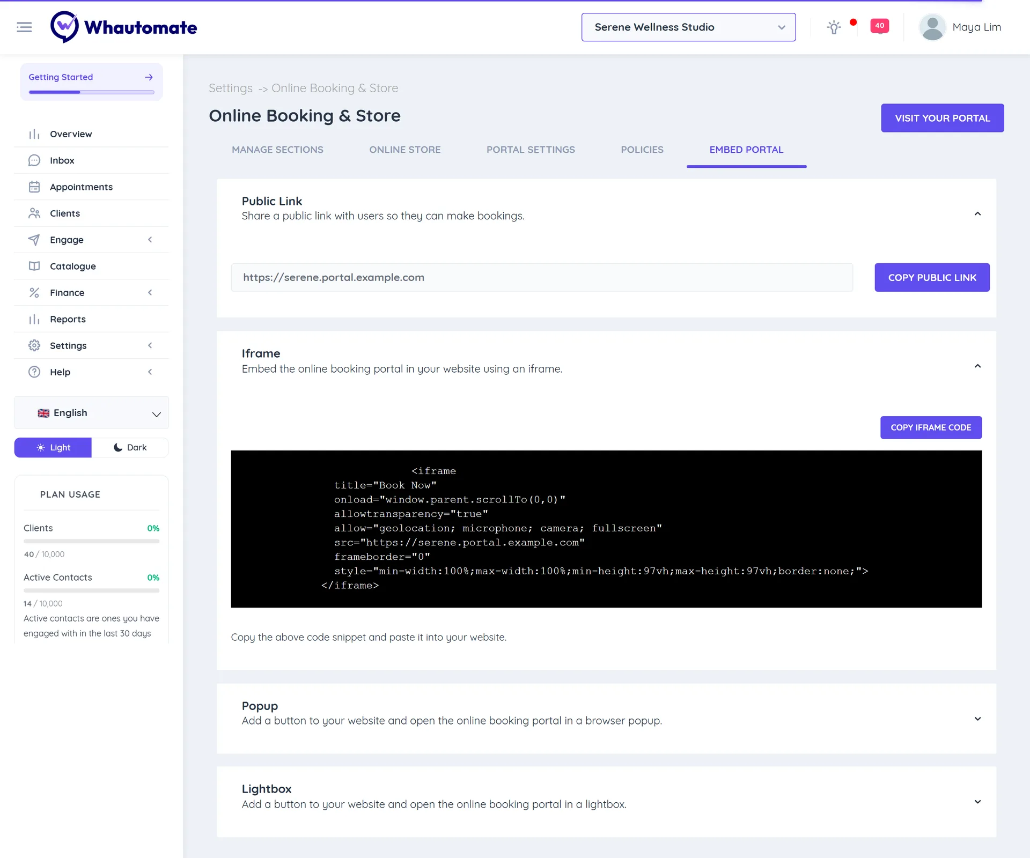Switch to Light theme

53,447
